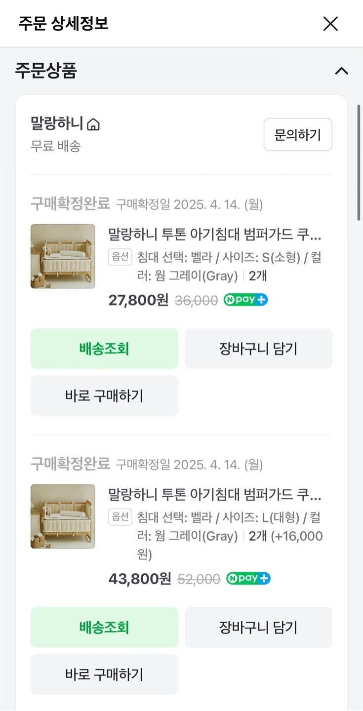Open the S(소형) bumper guard product thumbnail

63,256
